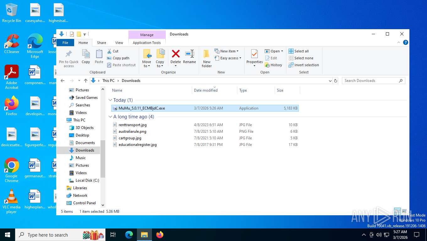Open CCleaner desktop shortcut
This screenshot has width=427, height=241.
12,44
